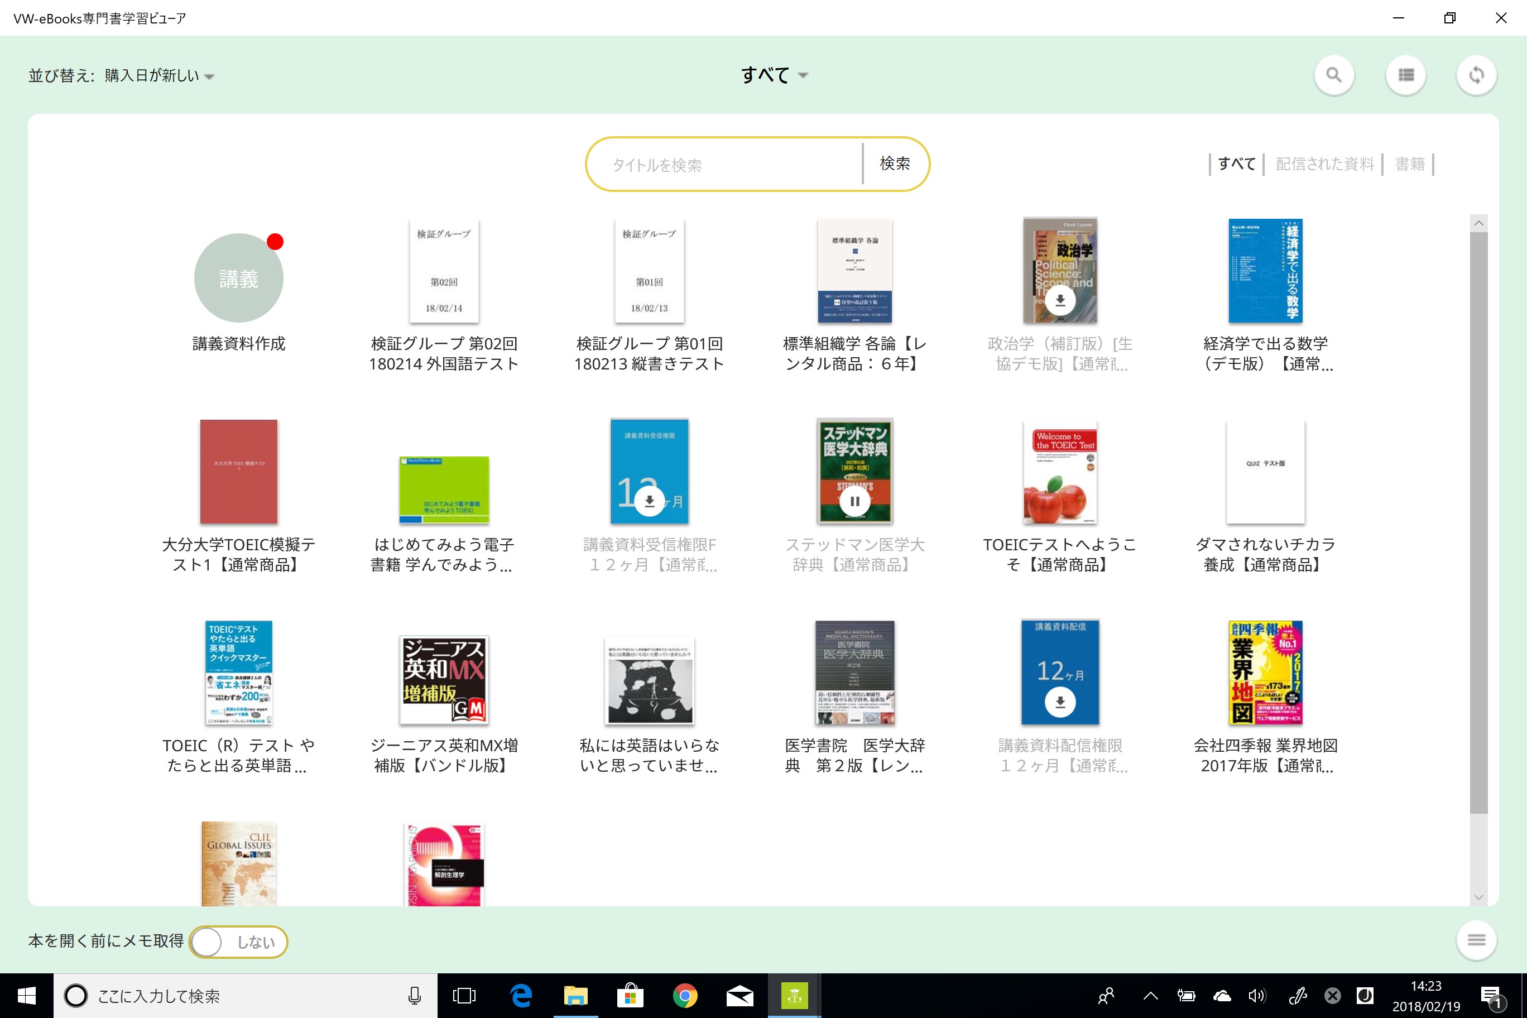The width and height of the screenshot is (1527, 1018).
Task: Open the 講義 lecture material creation circle
Action: click(238, 278)
